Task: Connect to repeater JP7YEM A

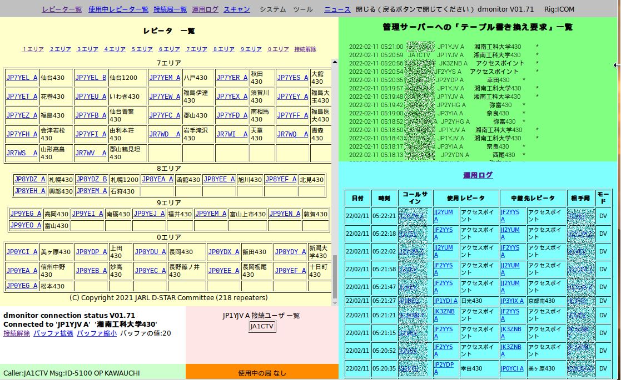Action: 165,78
